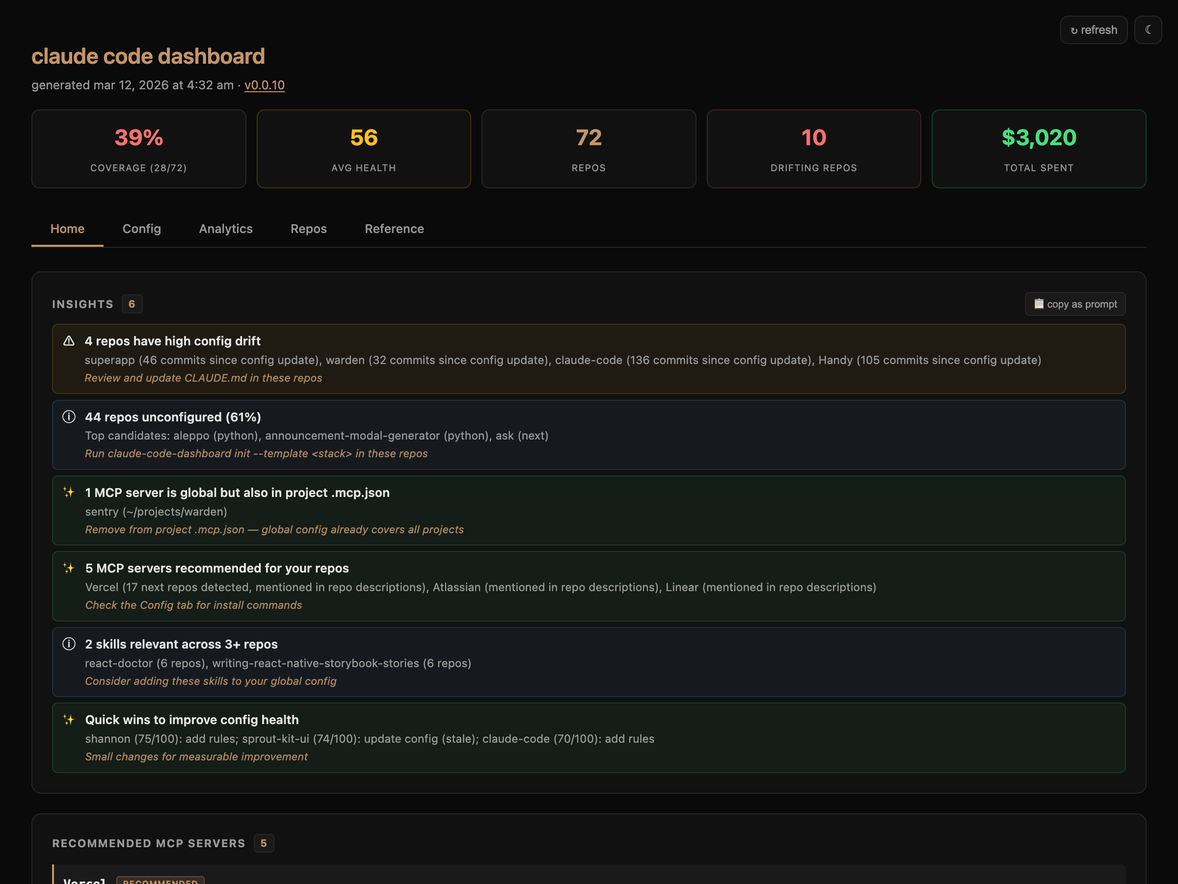This screenshot has height=884, width=1178.
Task: Click the warning triangle icon on drift insight
Action: coord(69,341)
